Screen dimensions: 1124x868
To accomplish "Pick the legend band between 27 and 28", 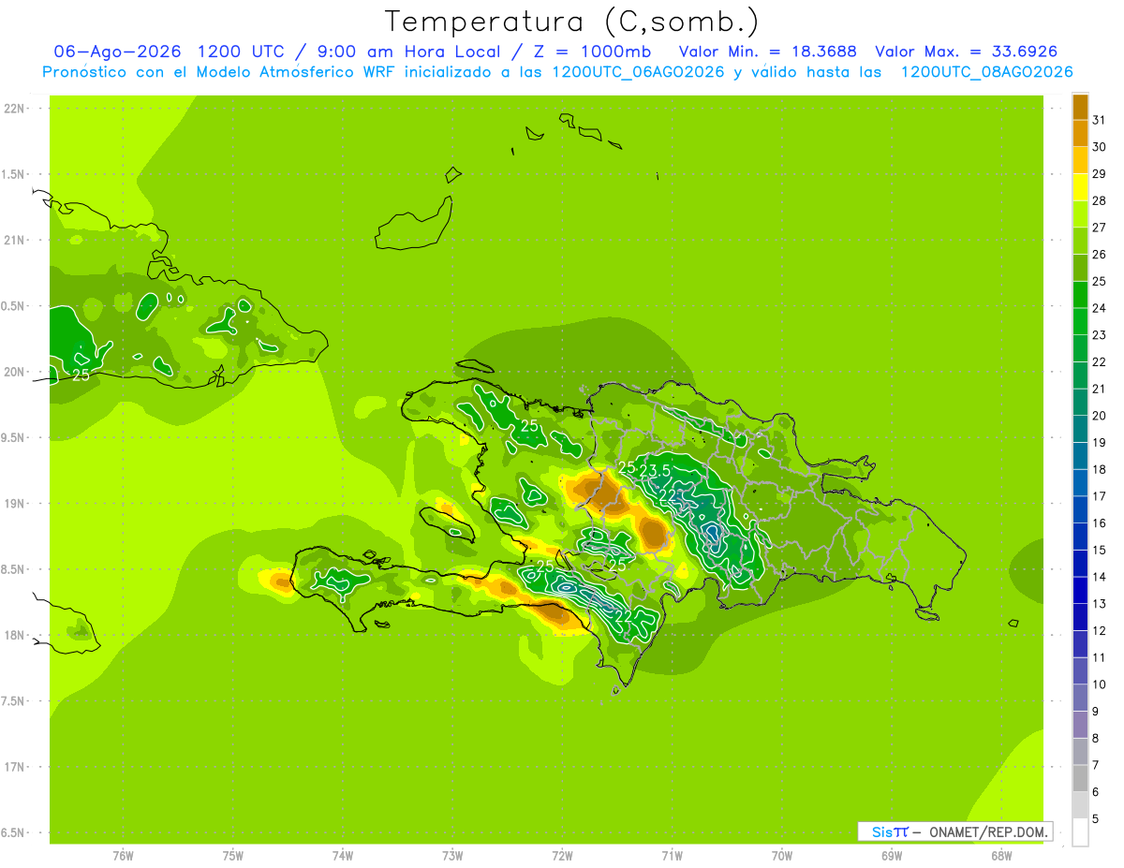I will (x=1080, y=213).
